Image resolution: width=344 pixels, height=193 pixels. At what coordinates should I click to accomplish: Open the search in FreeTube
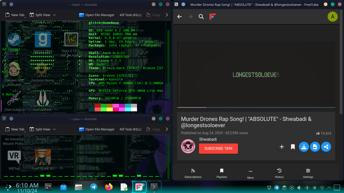201,17
